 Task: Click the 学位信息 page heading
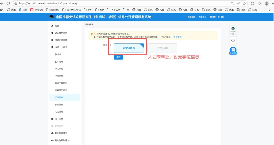coord(89,24)
